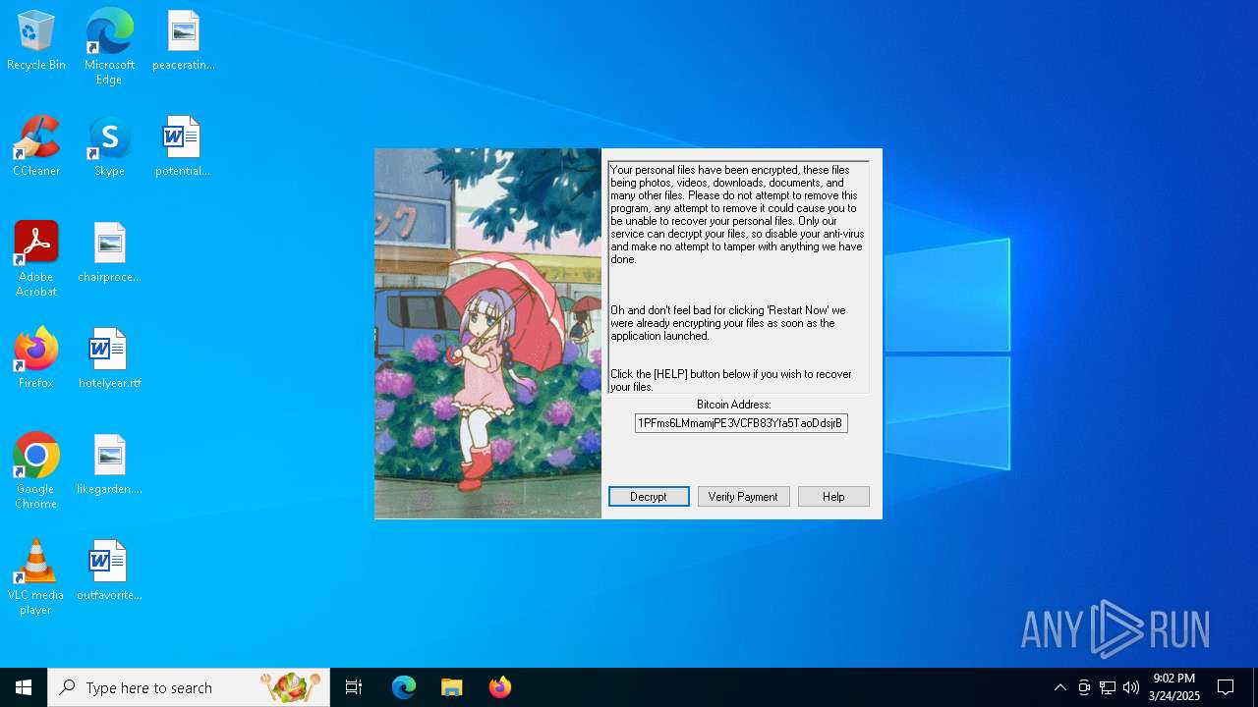The height and width of the screenshot is (707, 1258).
Task: Select the potential... Word document
Action: (183, 147)
